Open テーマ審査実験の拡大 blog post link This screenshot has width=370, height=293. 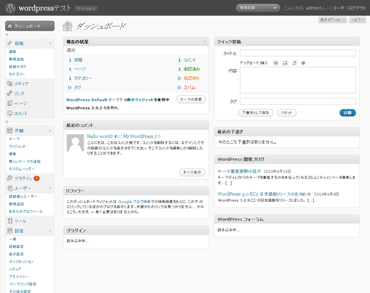coord(239,171)
